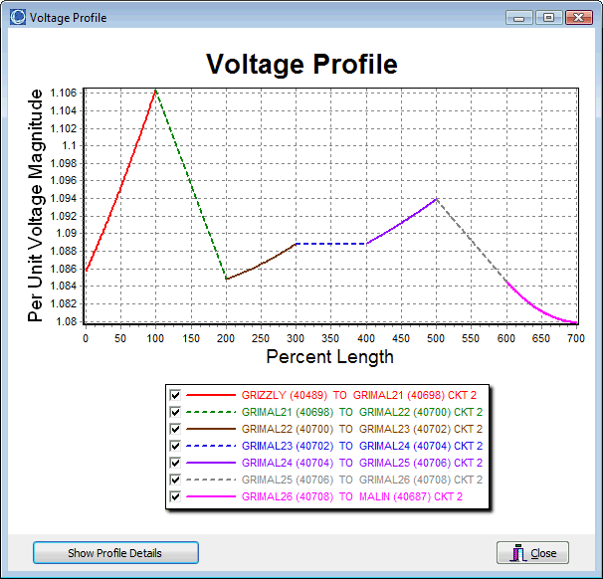
Task: Click the Per Unit Voltage Magnitude axis label
Action: (x=36, y=205)
